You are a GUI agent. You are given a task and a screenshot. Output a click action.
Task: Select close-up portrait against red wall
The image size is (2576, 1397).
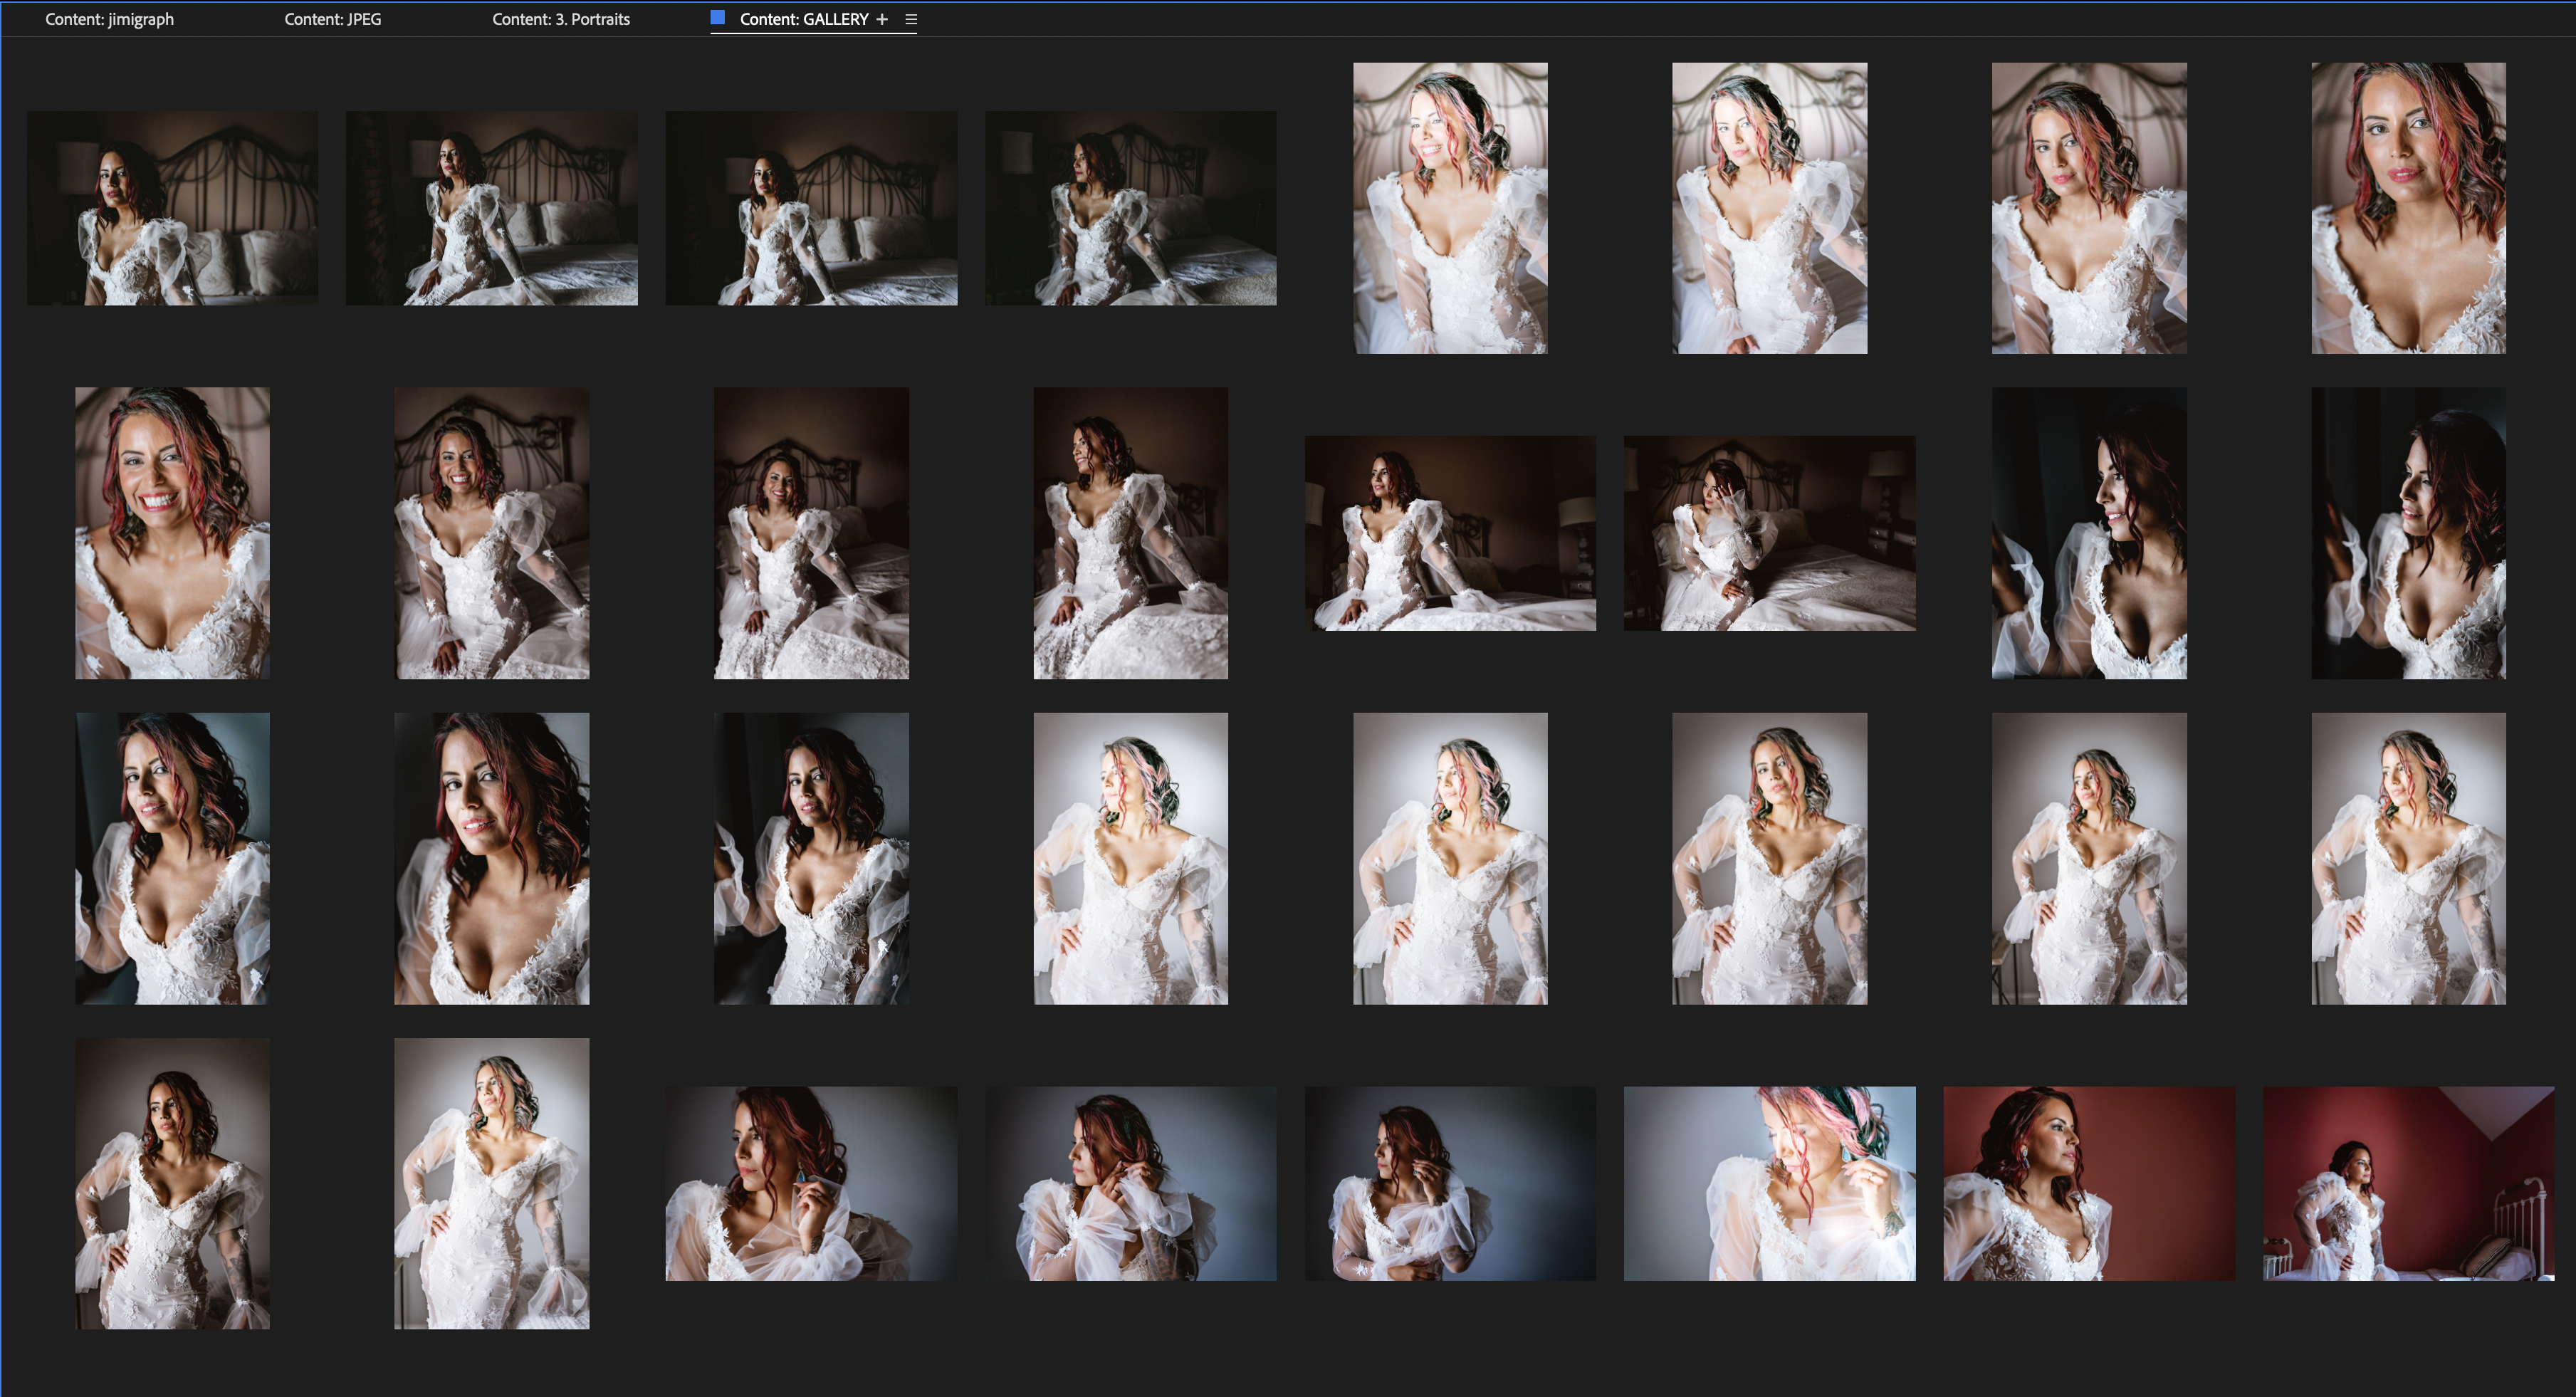tap(2088, 1183)
